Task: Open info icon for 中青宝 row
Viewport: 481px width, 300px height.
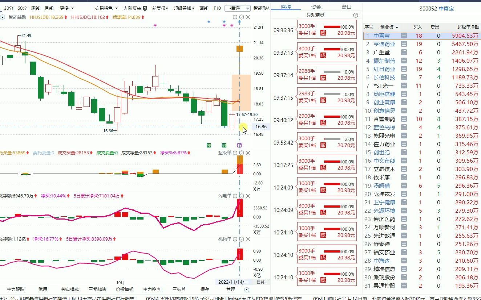Action: coord(404,36)
